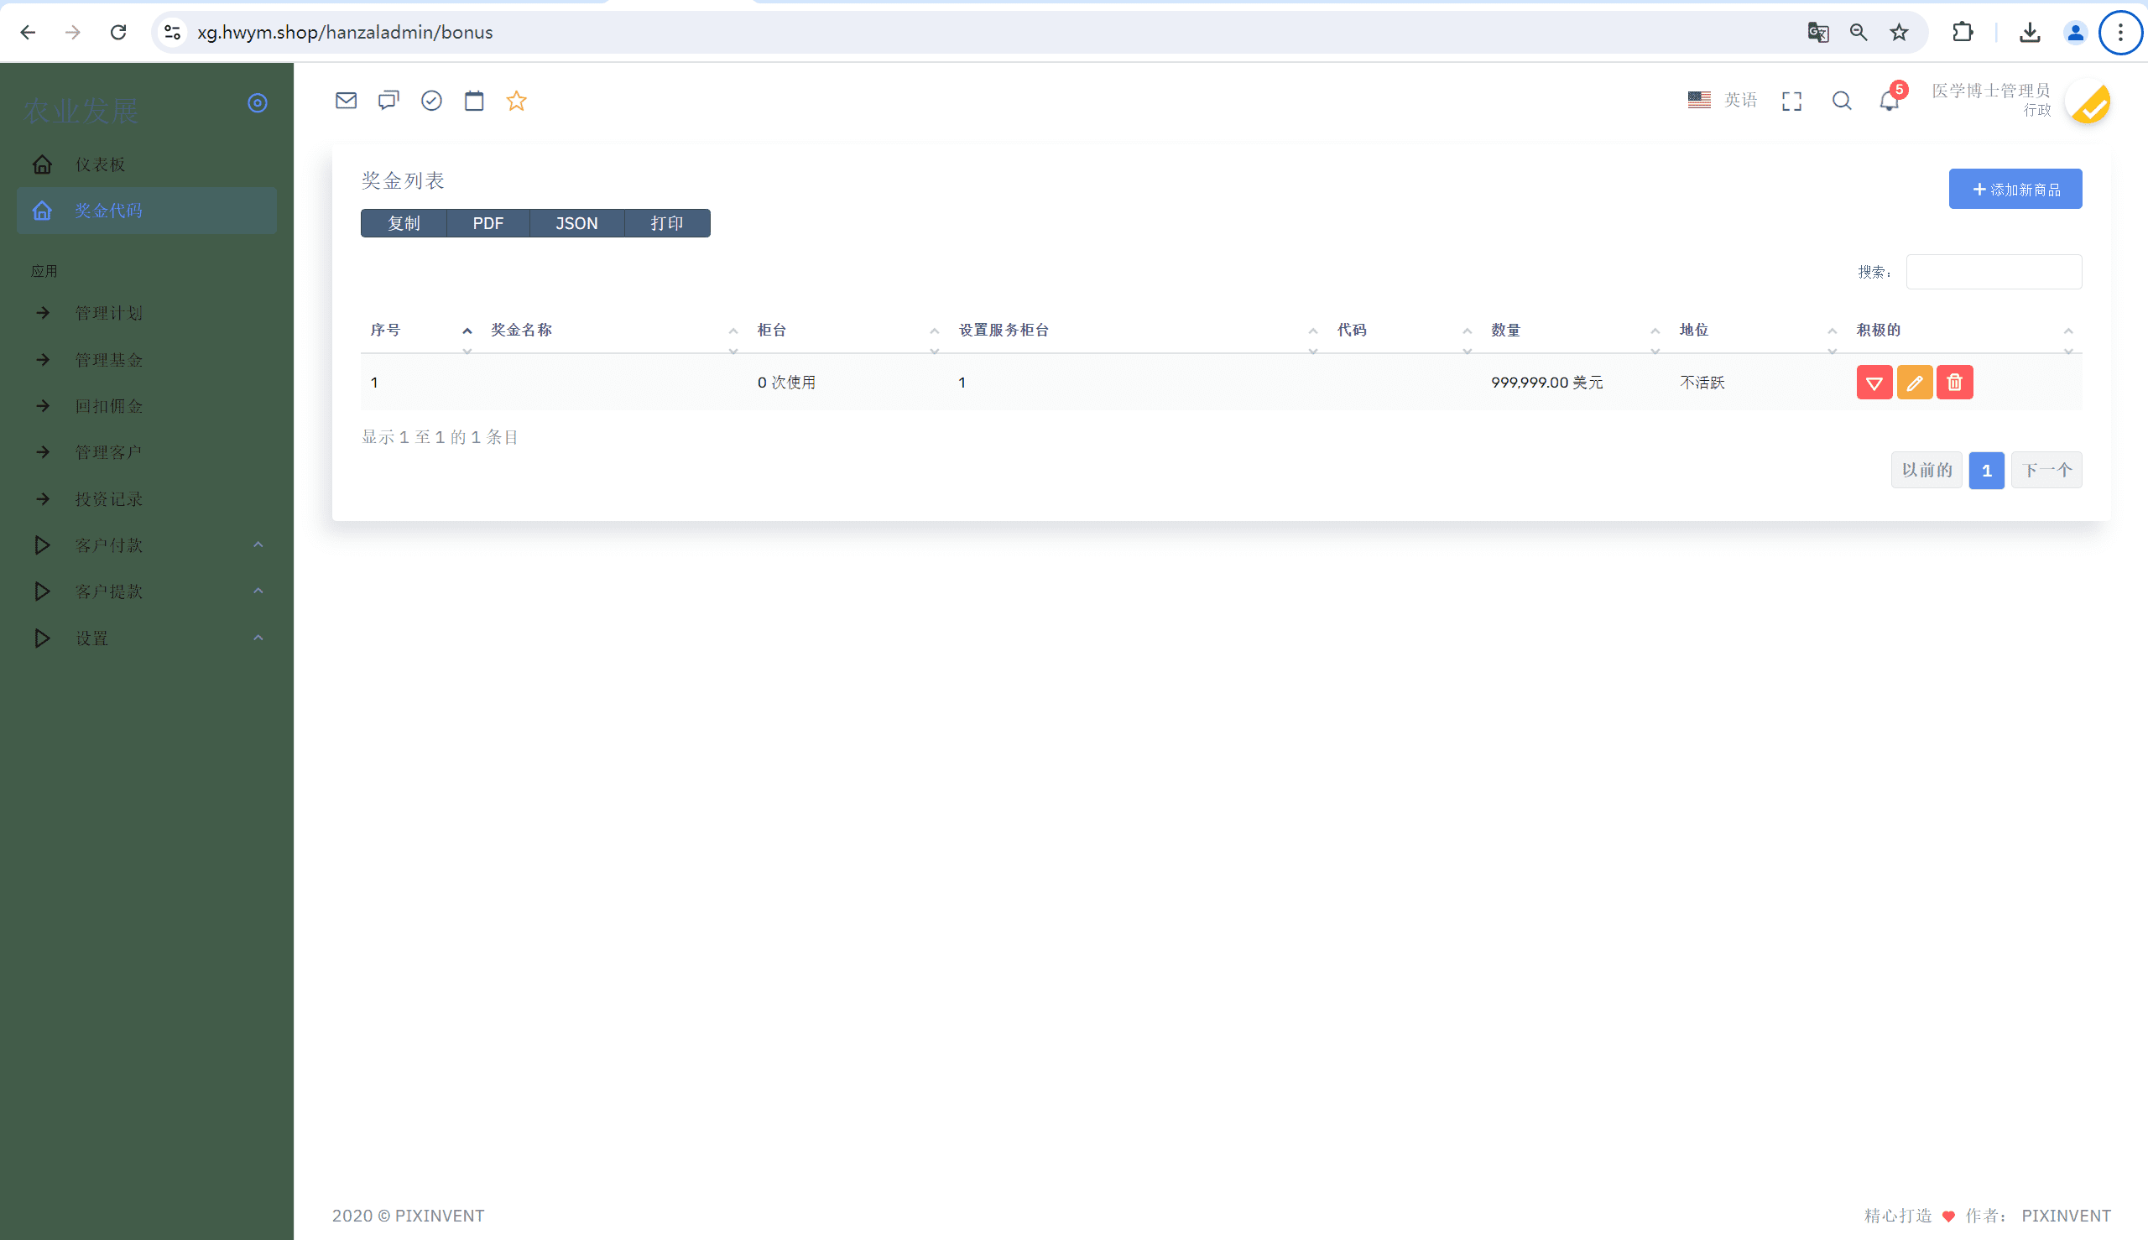Click the yellow star bookmark icon
The height and width of the screenshot is (1240, 2148).
coord(516,101)
